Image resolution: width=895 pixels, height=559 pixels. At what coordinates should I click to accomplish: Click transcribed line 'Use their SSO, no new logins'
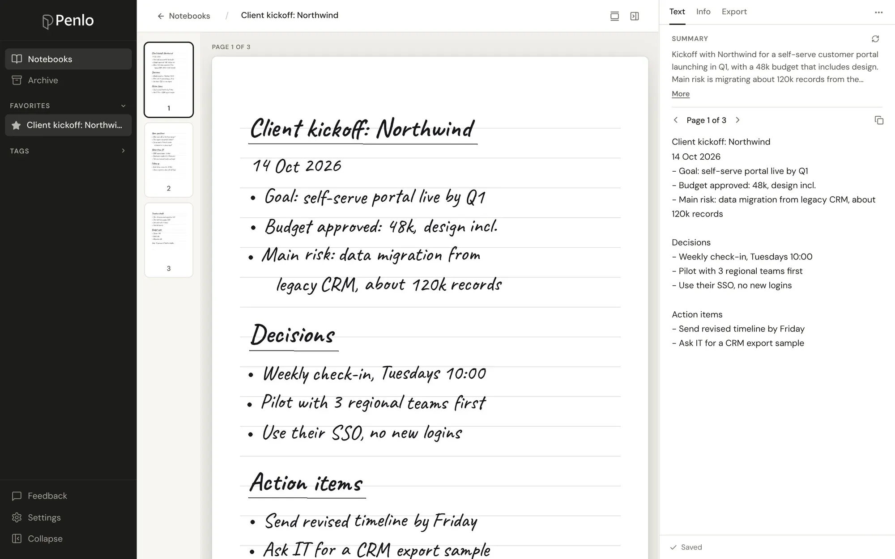coord(732,285)
